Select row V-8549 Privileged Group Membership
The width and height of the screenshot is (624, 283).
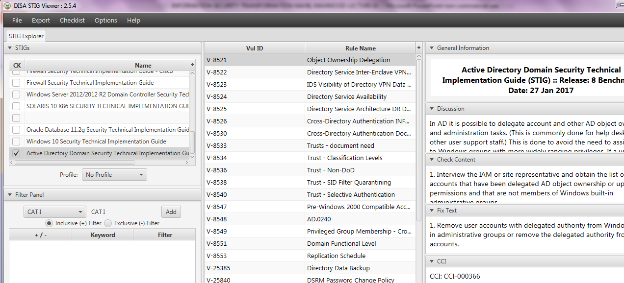pos(310,231)
